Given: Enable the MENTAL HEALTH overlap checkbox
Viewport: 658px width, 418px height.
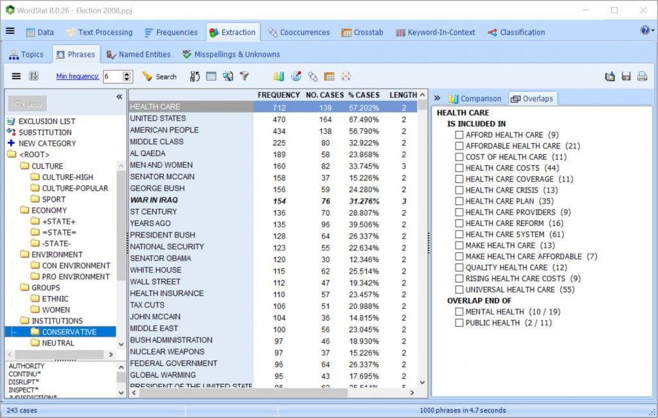Looking at the screenshot, I should (x=459, y=312).
